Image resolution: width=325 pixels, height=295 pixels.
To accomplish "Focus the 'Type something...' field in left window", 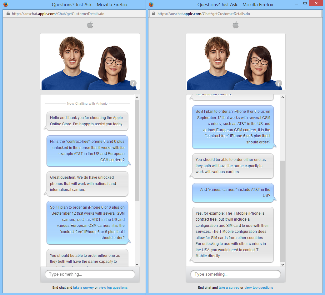I will (x=90, y=274).
